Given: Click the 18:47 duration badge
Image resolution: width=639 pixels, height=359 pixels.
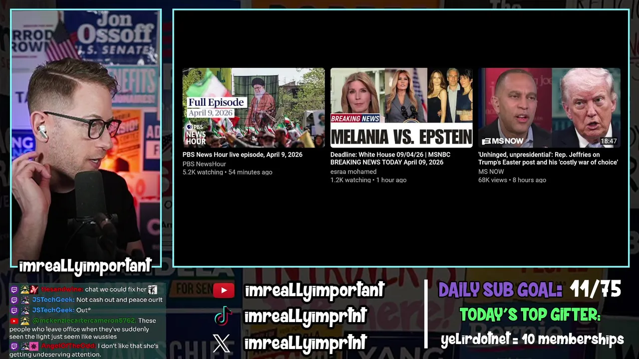Looking at the screenshot, I should coord(609,141).
